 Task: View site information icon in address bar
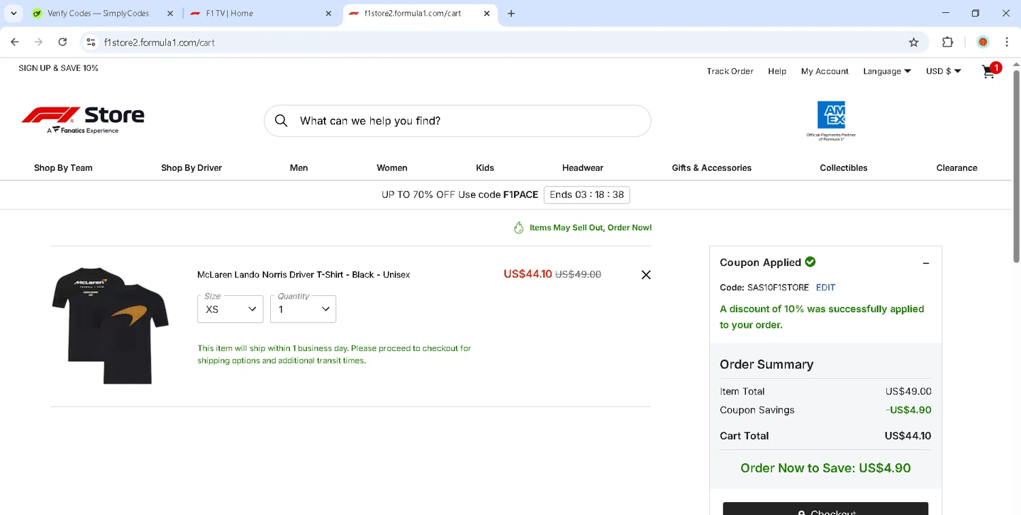[x=90, y=42]
